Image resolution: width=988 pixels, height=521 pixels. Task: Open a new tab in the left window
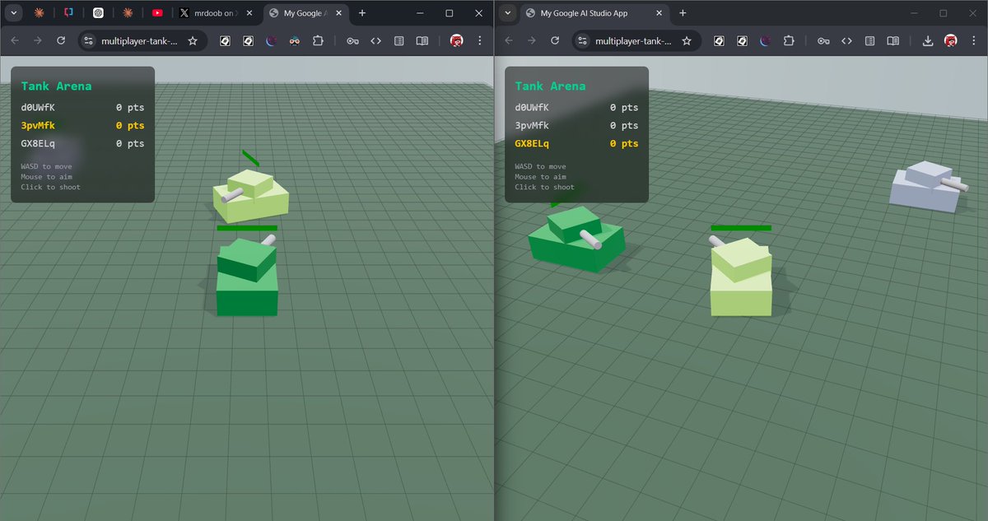[362, 13]
